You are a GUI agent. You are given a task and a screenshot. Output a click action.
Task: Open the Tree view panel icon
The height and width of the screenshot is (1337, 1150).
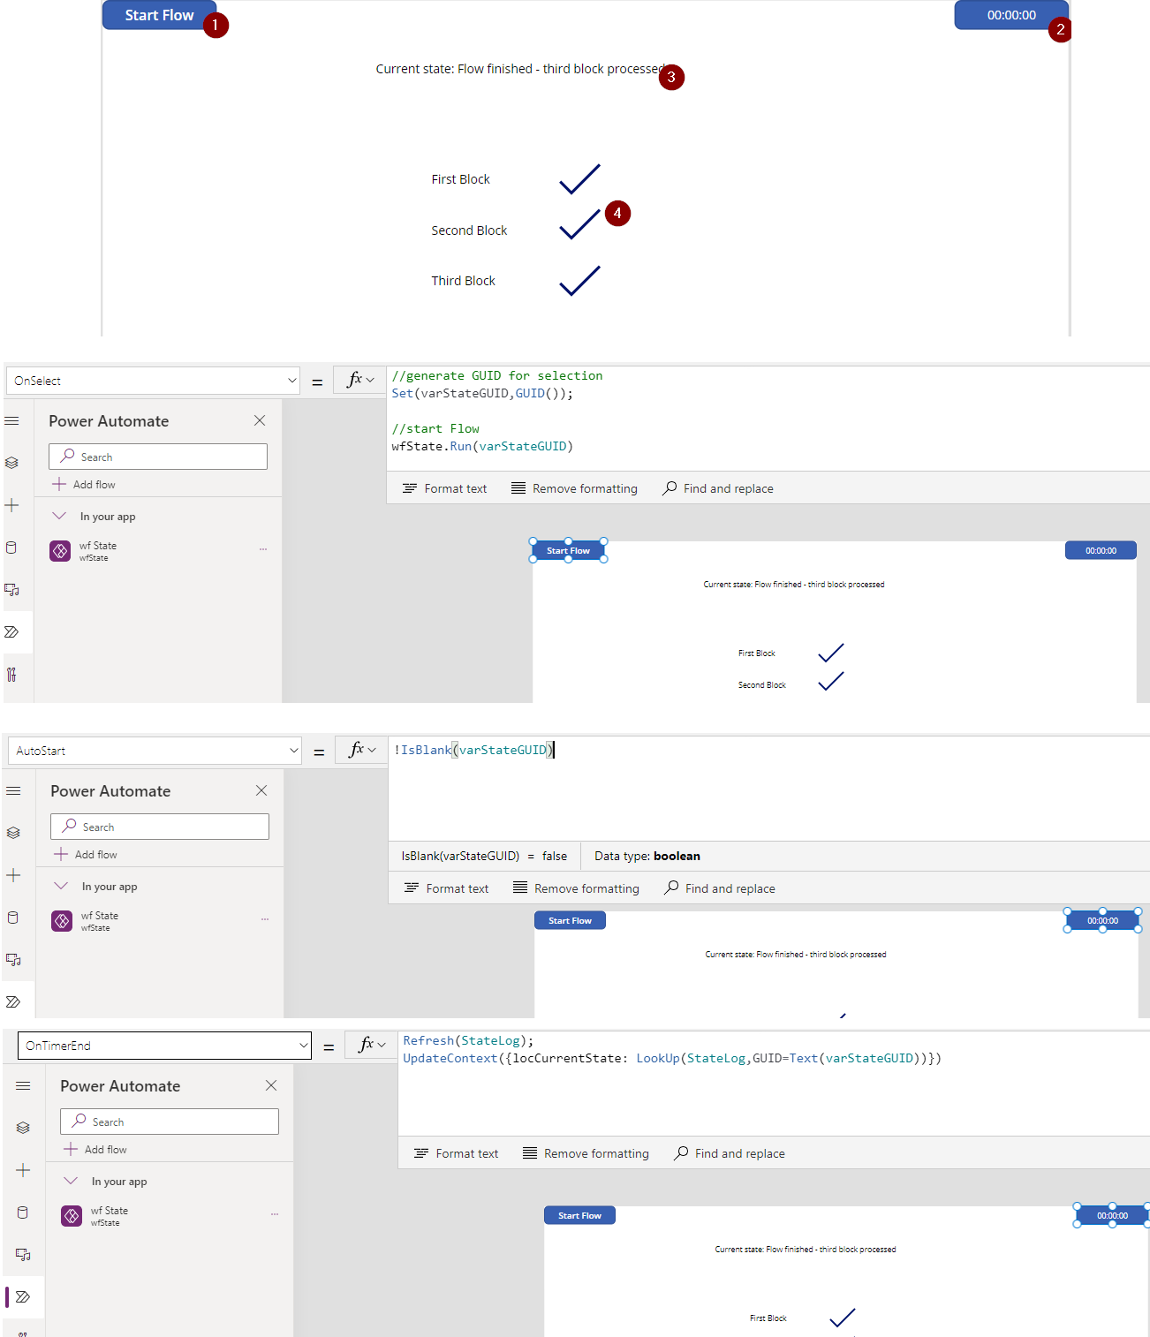(x=12, y=462)
